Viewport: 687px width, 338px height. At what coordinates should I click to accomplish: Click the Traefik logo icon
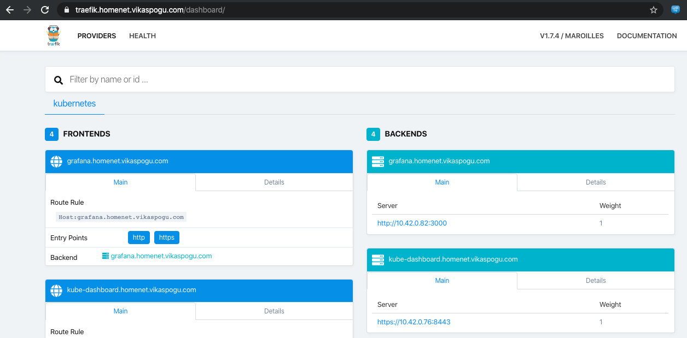[x=53, y=36]
